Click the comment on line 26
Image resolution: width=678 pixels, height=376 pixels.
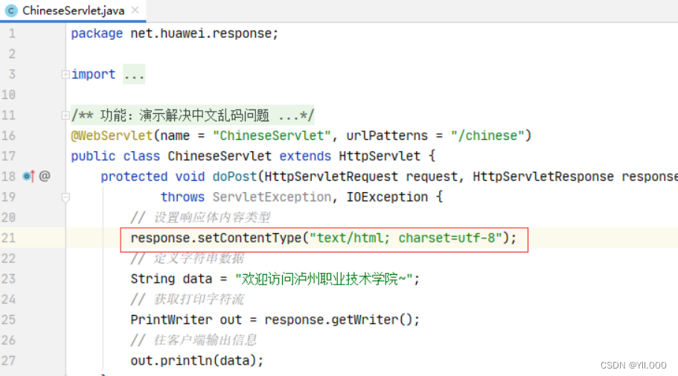tap(194, 340)
